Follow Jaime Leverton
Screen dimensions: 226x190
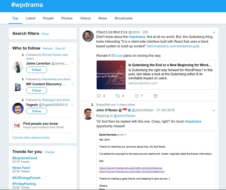pyautogui.click(x=37, y=70)
